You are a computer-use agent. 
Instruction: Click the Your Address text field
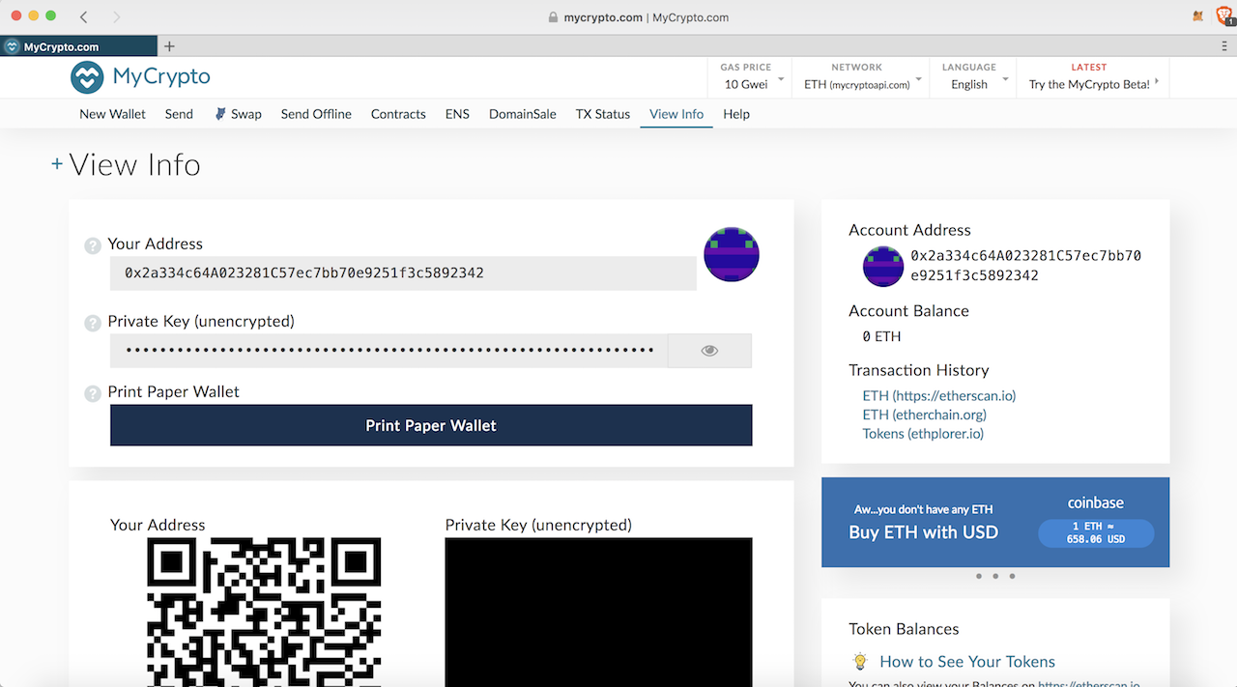pos(402,273)
